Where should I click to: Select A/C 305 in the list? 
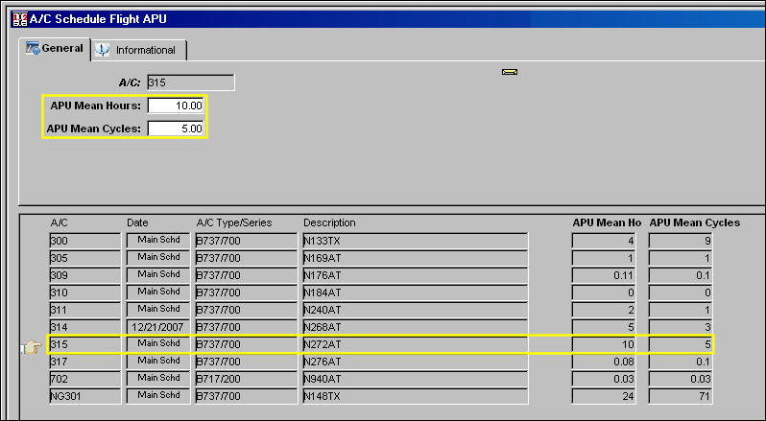coord(85,258)
